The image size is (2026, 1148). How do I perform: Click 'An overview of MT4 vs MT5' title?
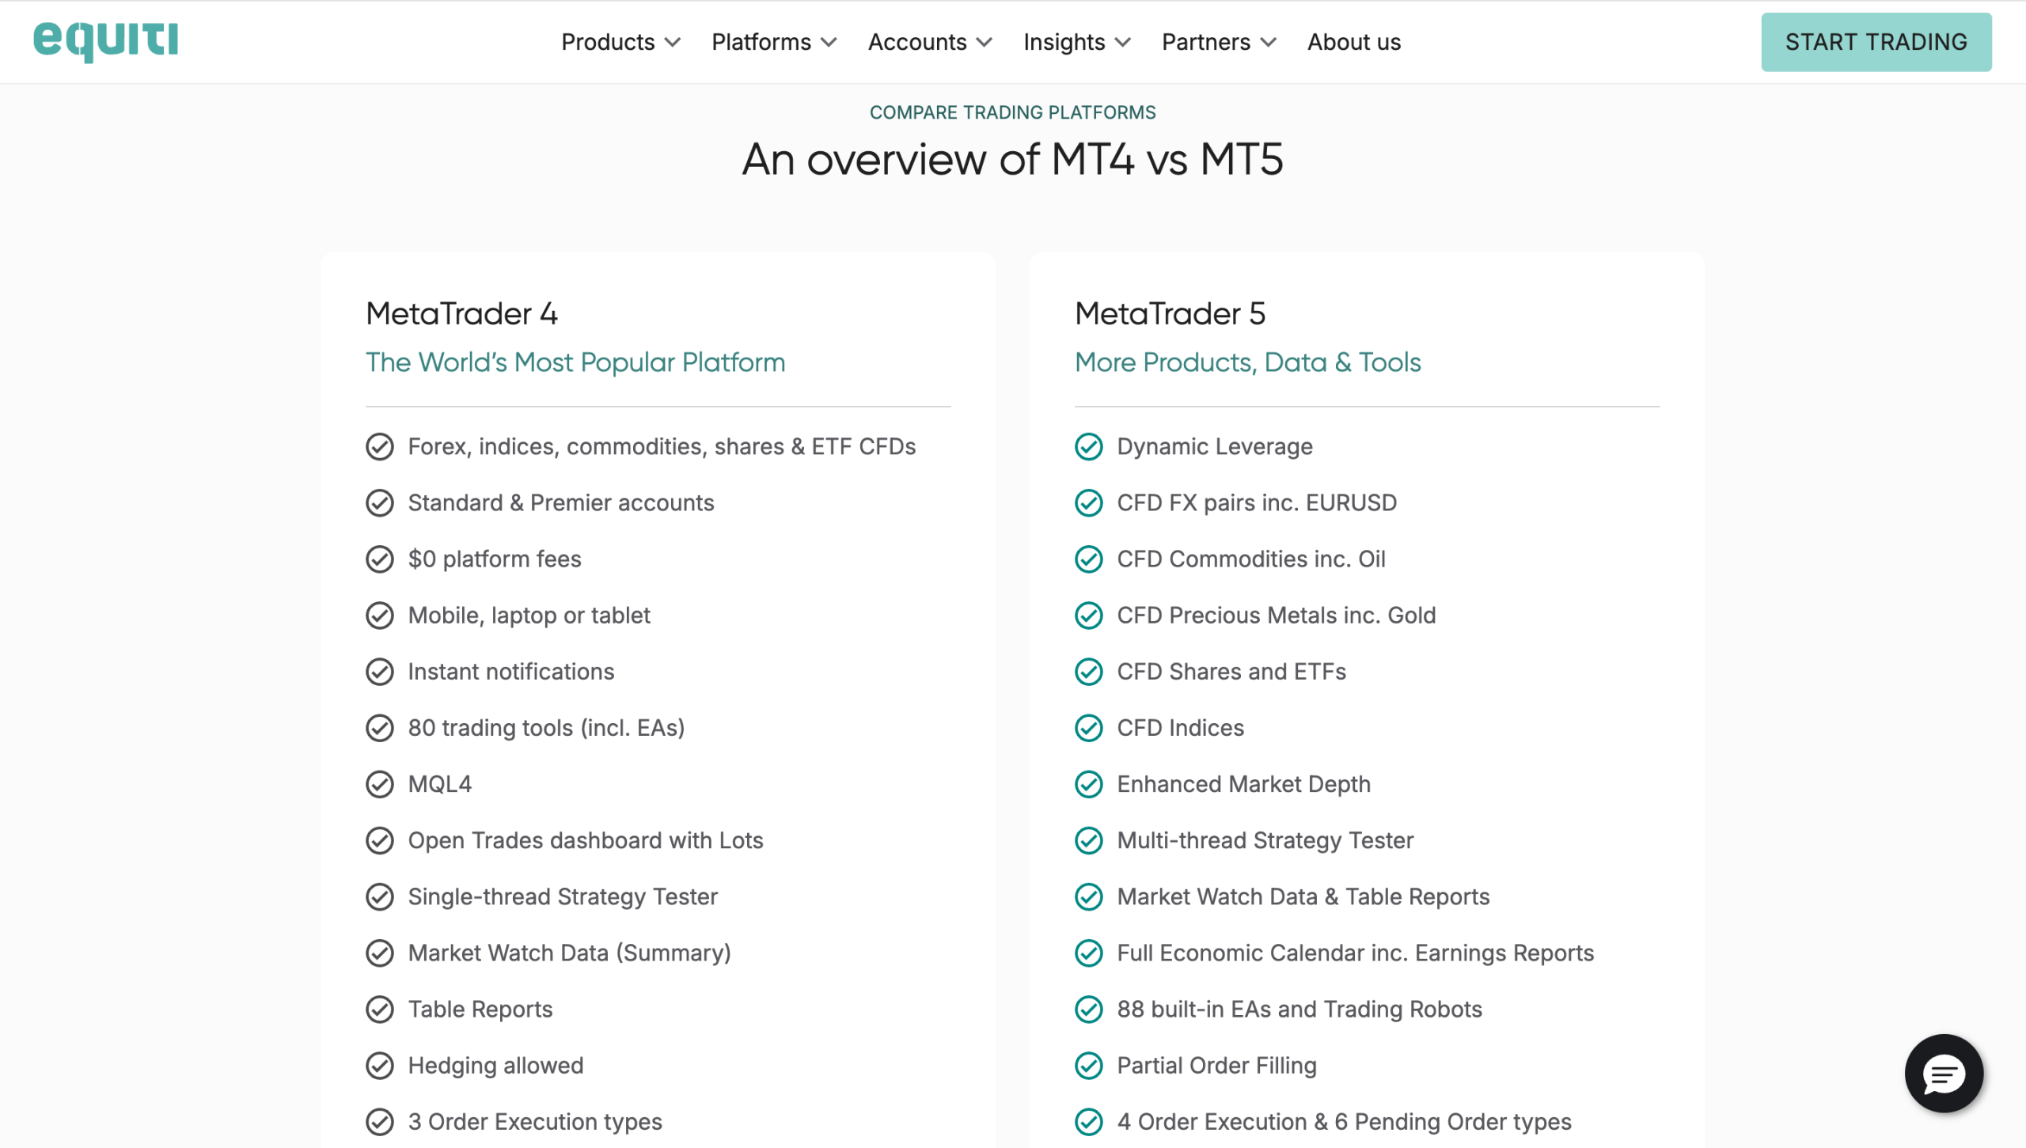[1012, 159]
